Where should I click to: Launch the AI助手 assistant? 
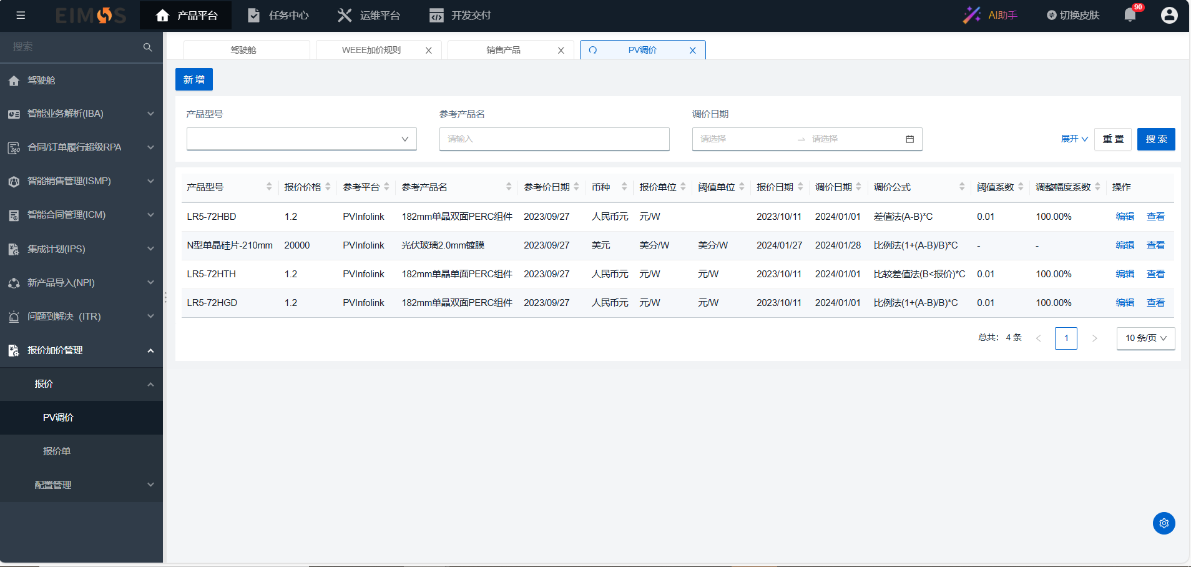pos(990,15)
